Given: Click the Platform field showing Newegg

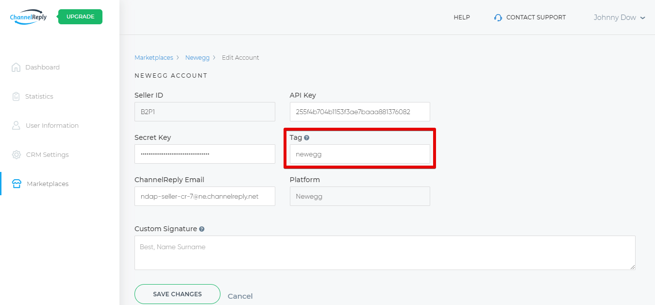Looking at the screenshot, I should [x=360, y=196].
